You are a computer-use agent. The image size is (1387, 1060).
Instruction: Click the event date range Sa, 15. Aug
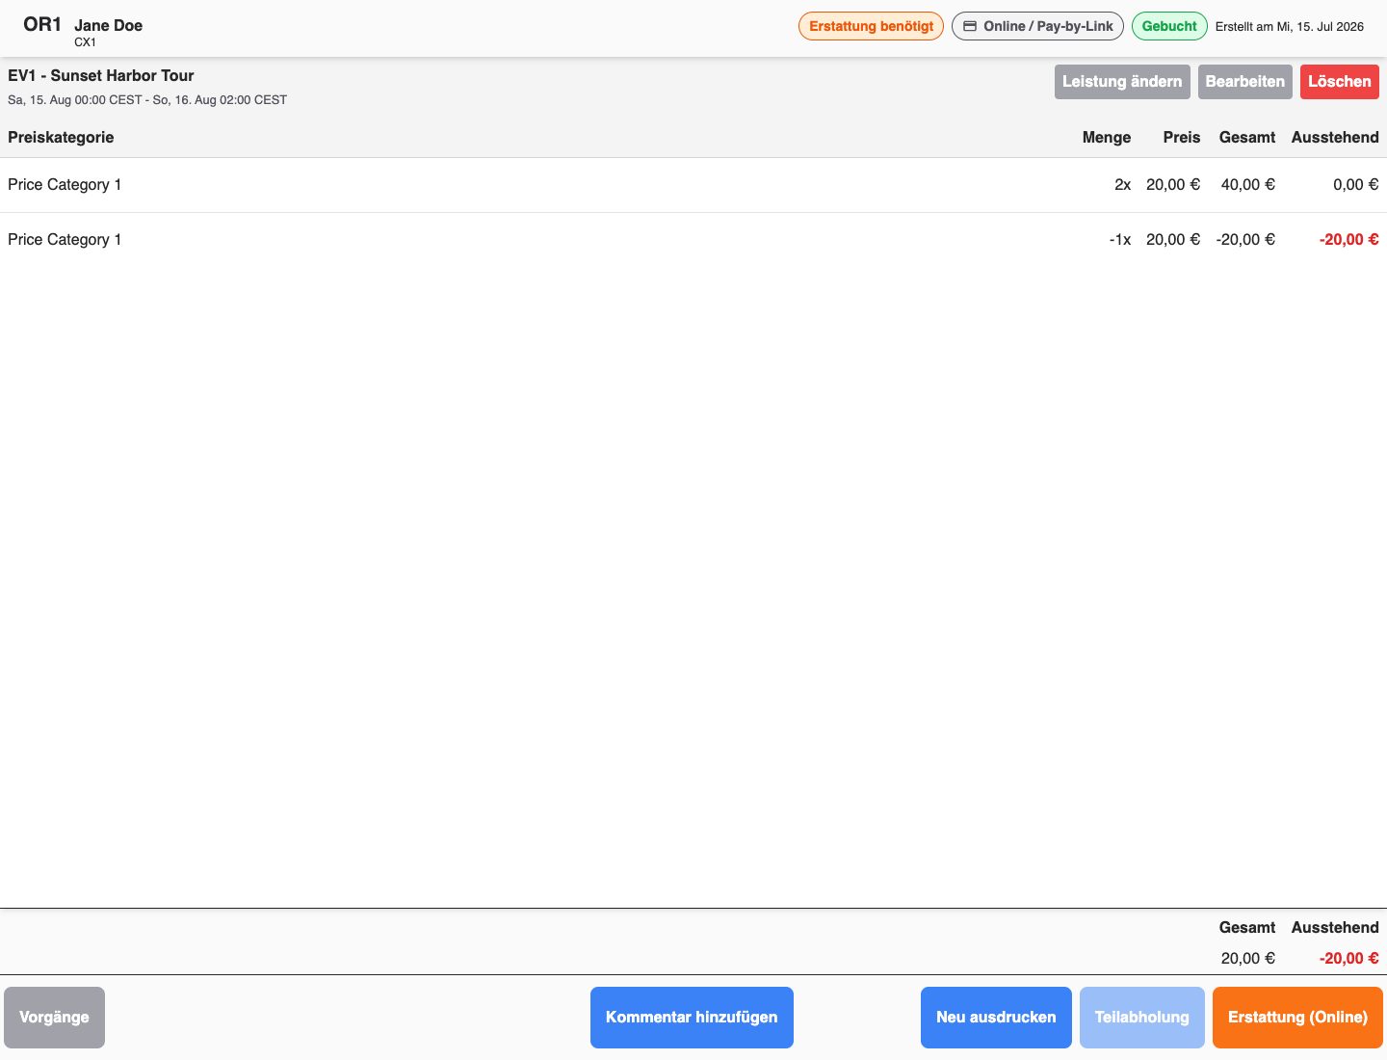click(x=147, y=100)
